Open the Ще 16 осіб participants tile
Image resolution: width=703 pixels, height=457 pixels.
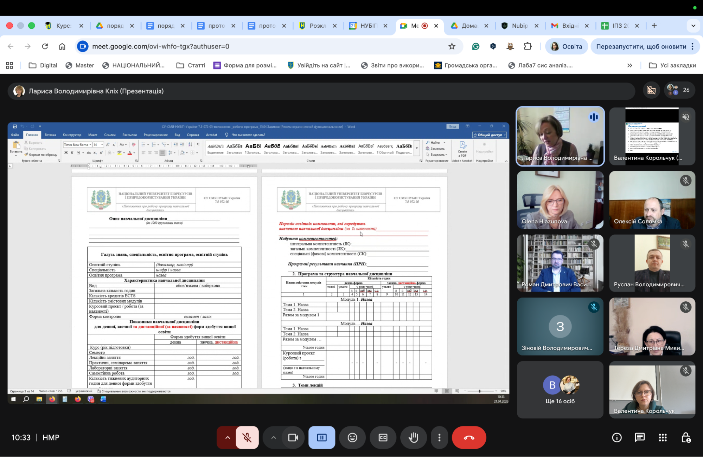point(560,390)
